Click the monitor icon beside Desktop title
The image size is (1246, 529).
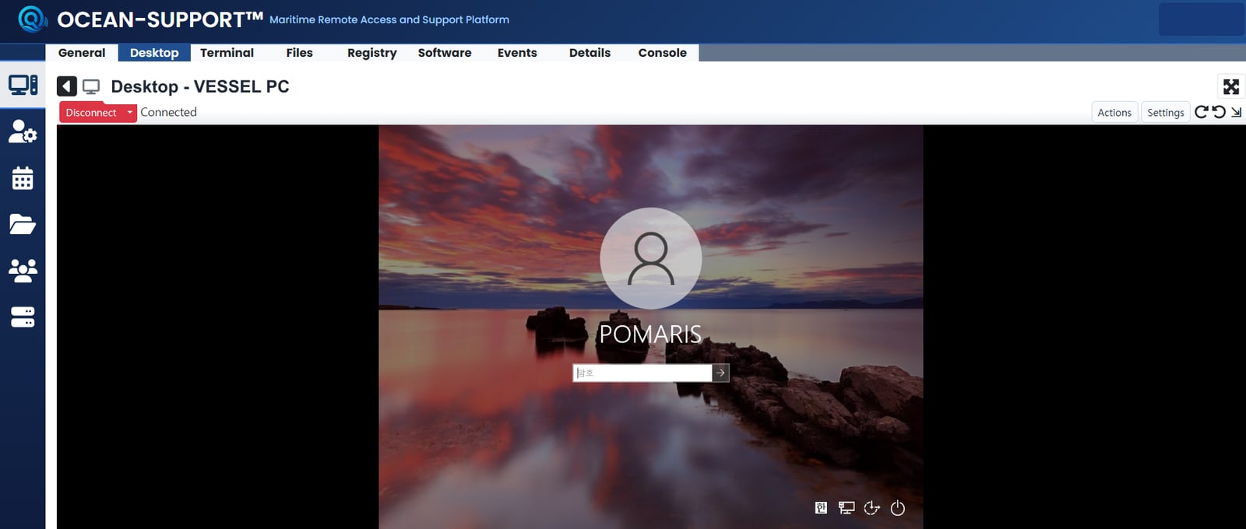pyautogui.click(x=91, y=86)
